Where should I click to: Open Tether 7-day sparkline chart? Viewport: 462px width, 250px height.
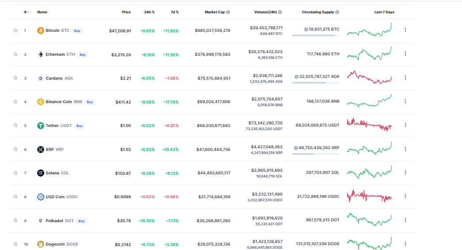click(370, 125)
